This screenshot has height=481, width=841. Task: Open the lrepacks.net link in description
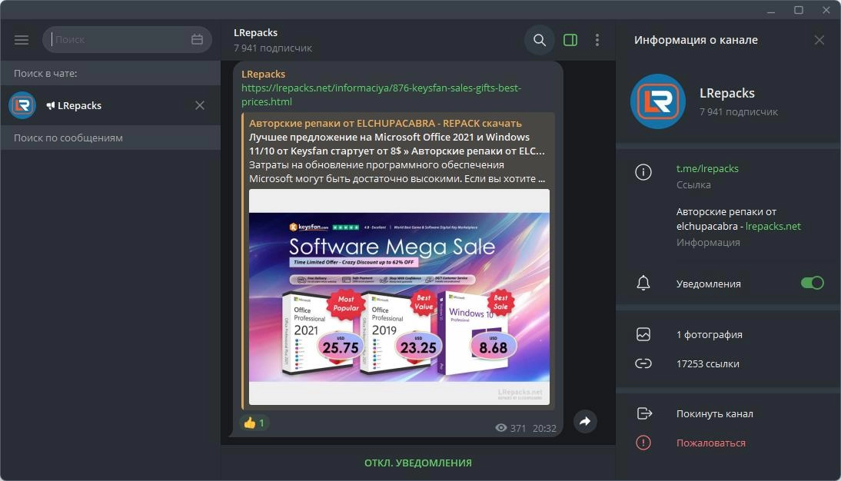[x=773, y=227]
